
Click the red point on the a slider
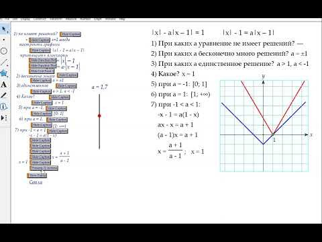[x=99, y=116]
